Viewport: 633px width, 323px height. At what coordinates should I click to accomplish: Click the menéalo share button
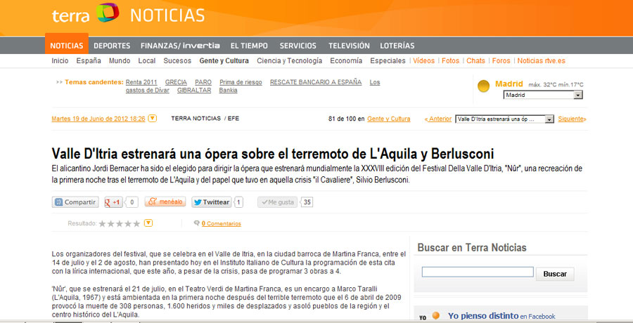tap(165, 202)
